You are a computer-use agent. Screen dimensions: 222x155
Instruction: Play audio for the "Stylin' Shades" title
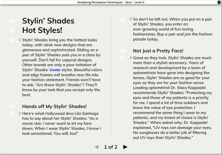point(12,21)
